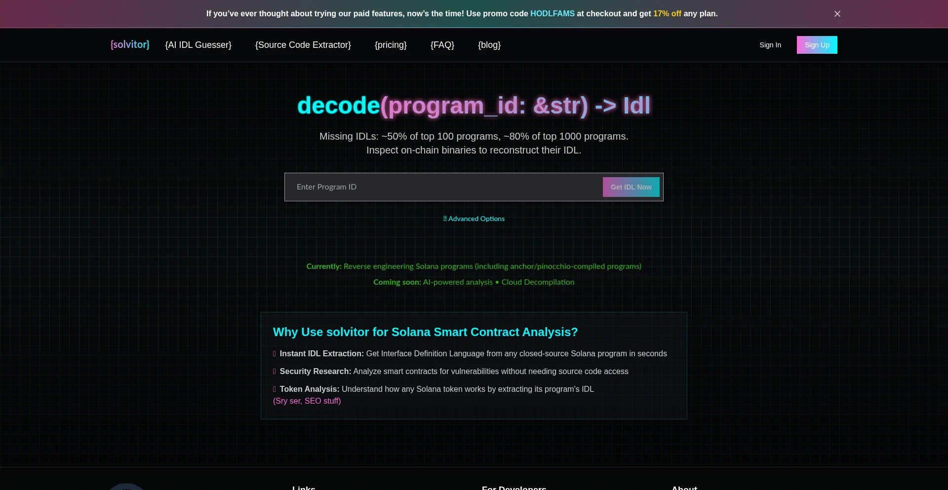Click the Security Research bullet icon
Viewport: 948px width, 490px height.
275,372
